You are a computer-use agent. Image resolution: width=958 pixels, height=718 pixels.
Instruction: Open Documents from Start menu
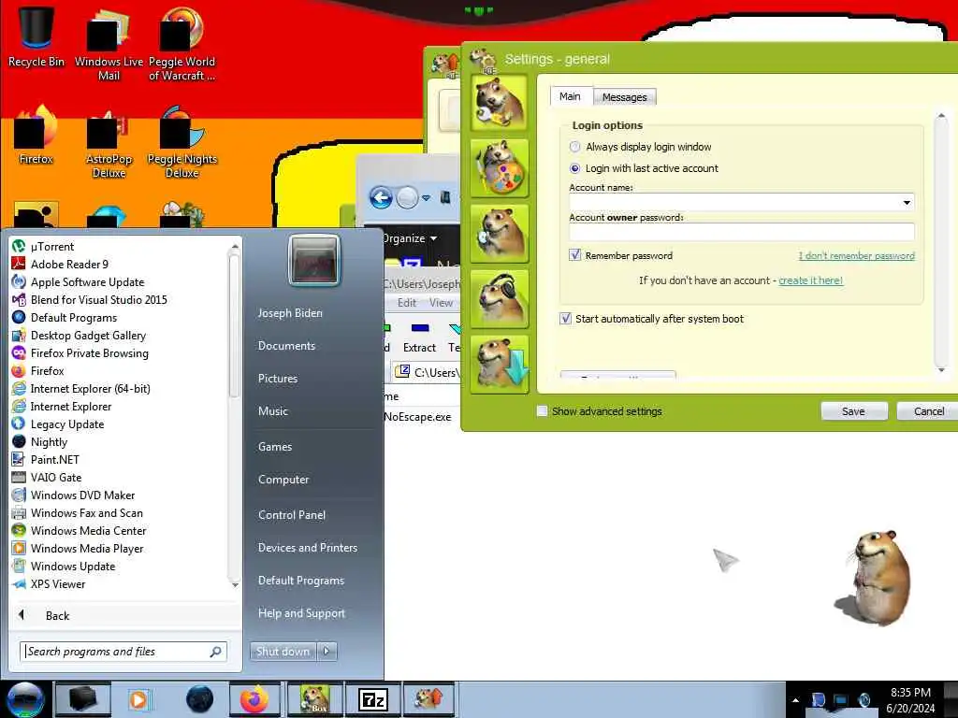(286, 346)
